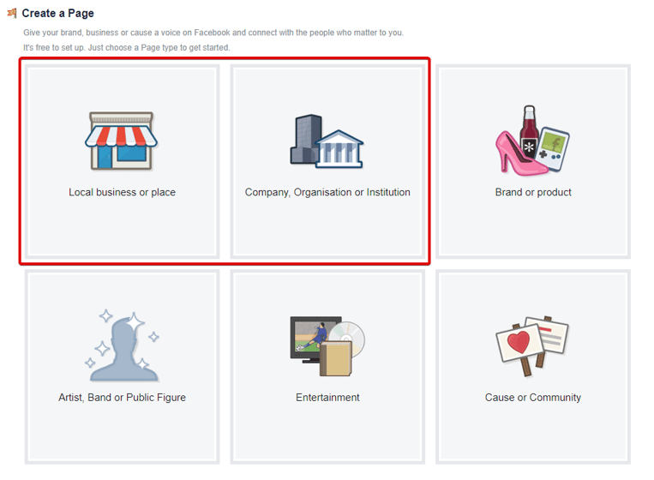Image resolution: width=654 pixels, height=480 pixels.
Task: Pick the 'Entertainment' label
Action: click(327, 398)
